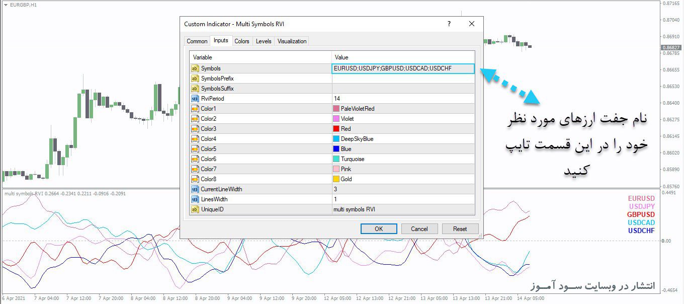Click the Color1 row color-type icon

(x=195, y=109)
